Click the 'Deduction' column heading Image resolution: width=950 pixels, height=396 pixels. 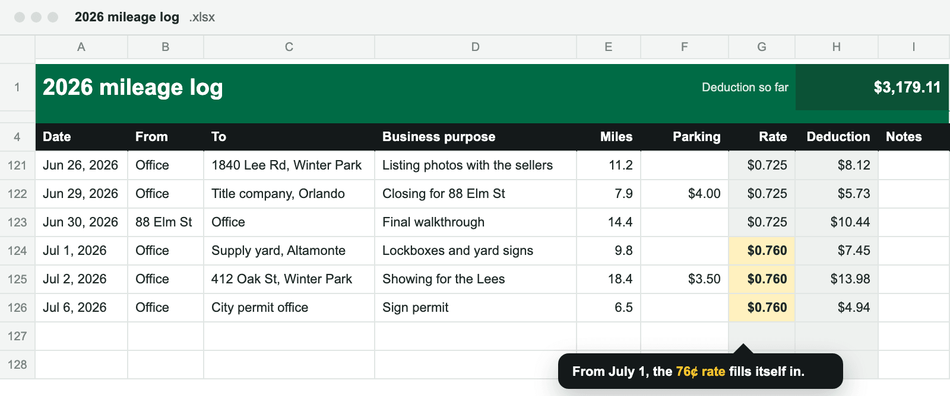[x=838, y=137]
